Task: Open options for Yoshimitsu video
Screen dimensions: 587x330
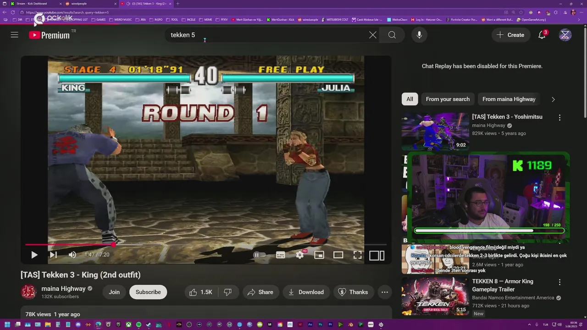Action: pos(559,118)
